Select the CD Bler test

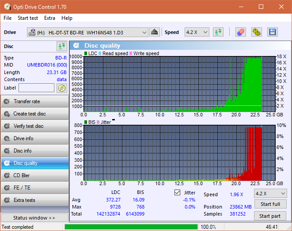34,175
